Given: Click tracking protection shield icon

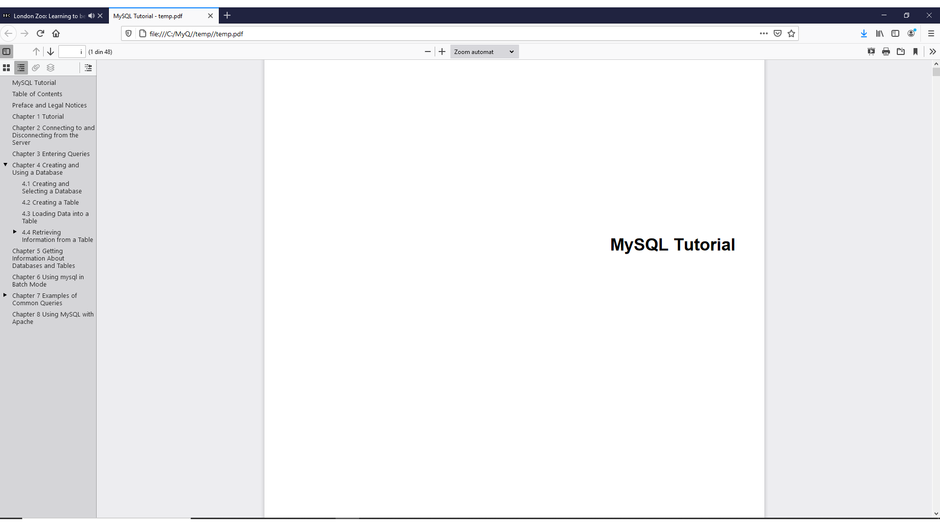Looking at the screenshot, I should 129,33.
